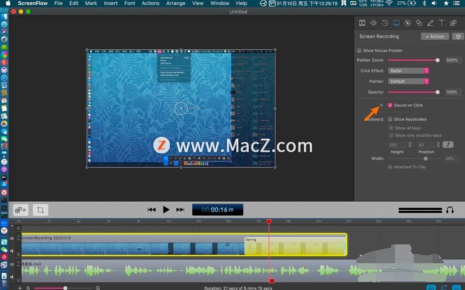Click the Bluetooth icon in the menu bar

click(x=424, y=3)
